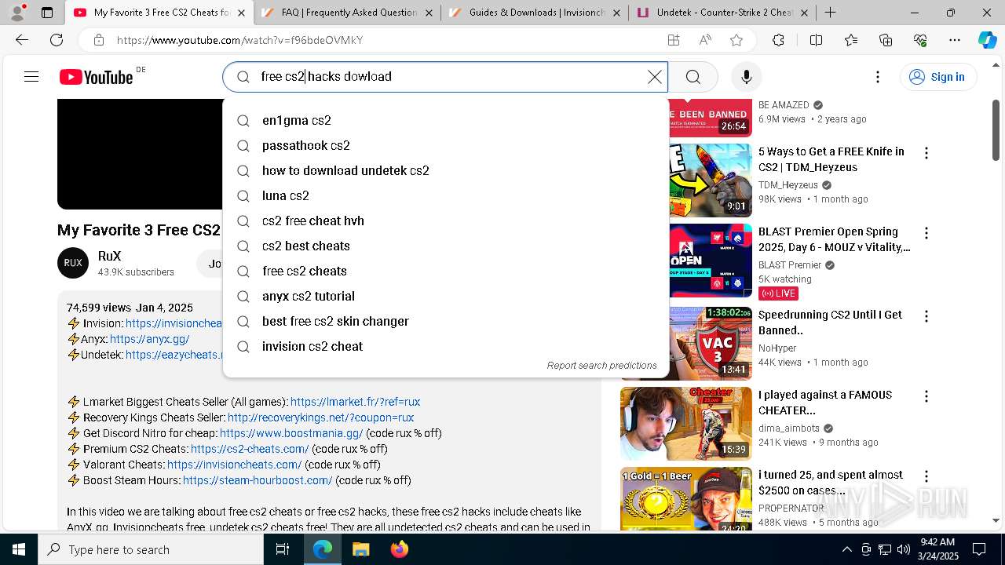
Task: Open Collections icon
Action: point(886,40)
